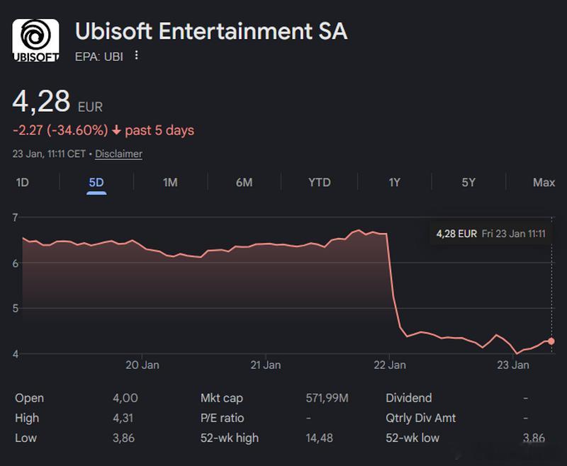The width and height of the screenshot is (567, 466).
Task: Open the Disclaimer link
Action: (118, 154)
